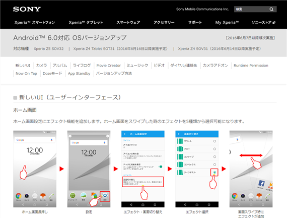Jump to the App Standby section

[79, 73]
